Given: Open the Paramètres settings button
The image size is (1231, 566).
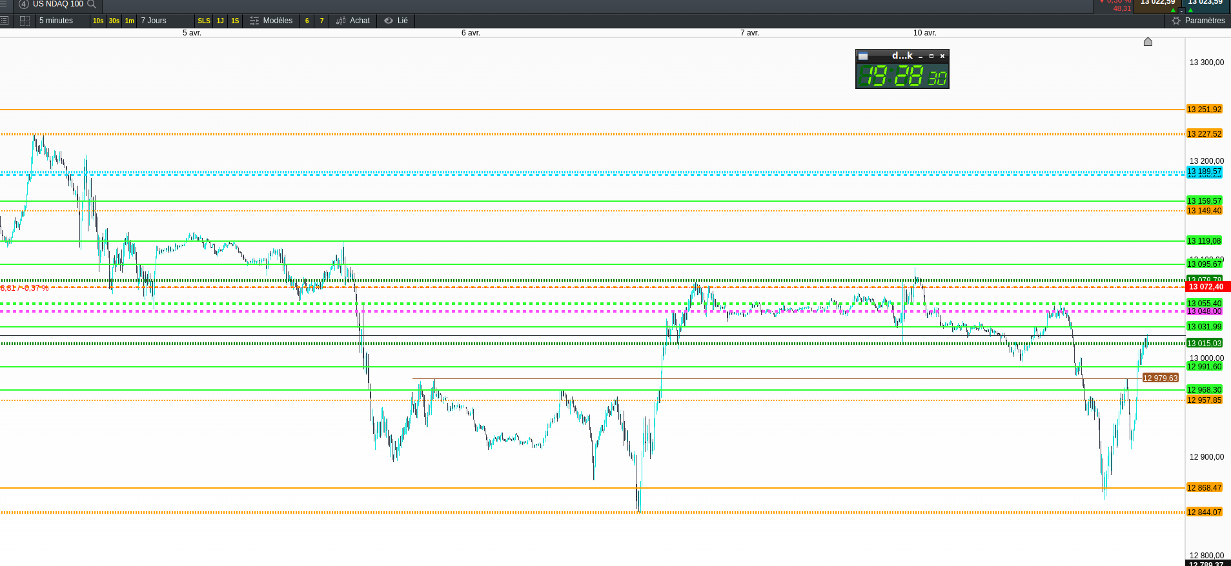Looking at the screenshot, I should [x=1198, y=21].
